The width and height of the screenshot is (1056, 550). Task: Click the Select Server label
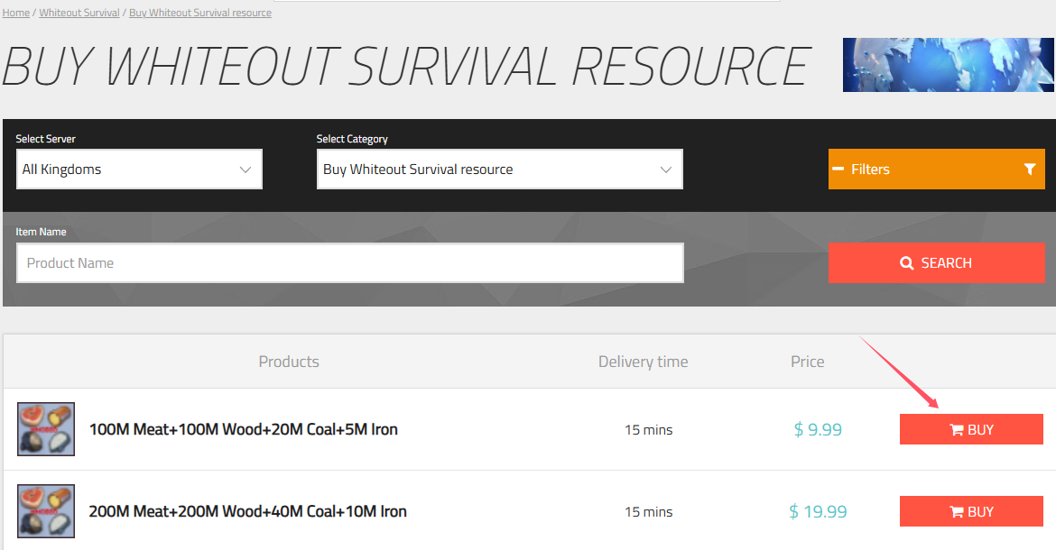[x=46, y=139]
